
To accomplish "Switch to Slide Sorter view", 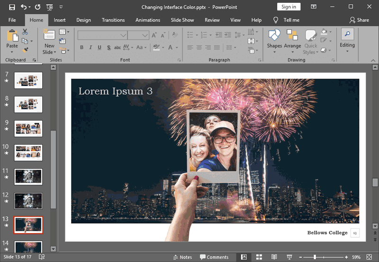I will pyautogui.click(x=259, y=257).
